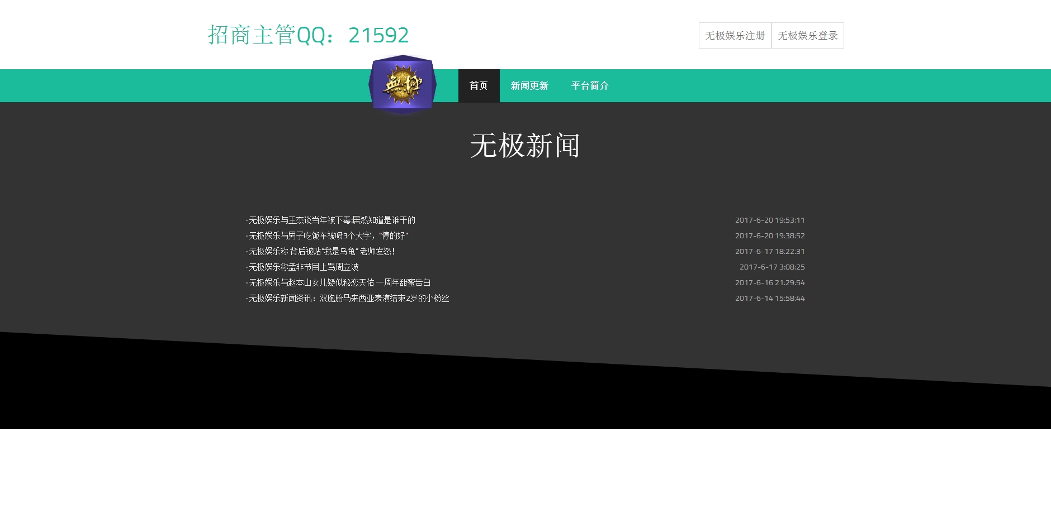Select the 首页 home tab
The width and height of the screenshot is (1051, 514).
coord(479,86)
